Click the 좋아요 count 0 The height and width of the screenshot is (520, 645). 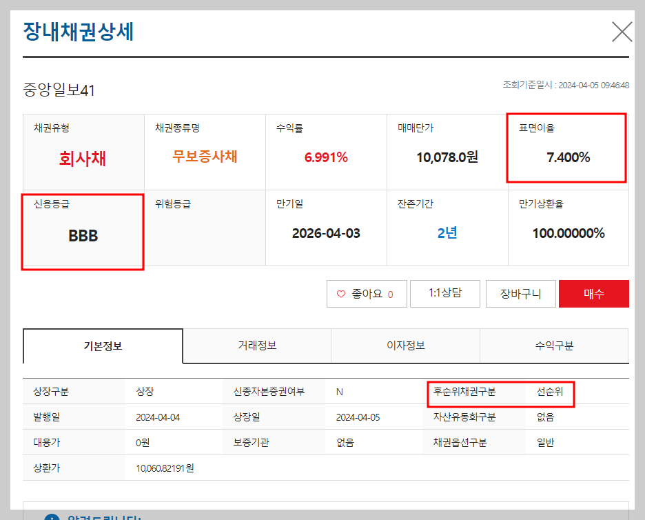tap(390, 294)
